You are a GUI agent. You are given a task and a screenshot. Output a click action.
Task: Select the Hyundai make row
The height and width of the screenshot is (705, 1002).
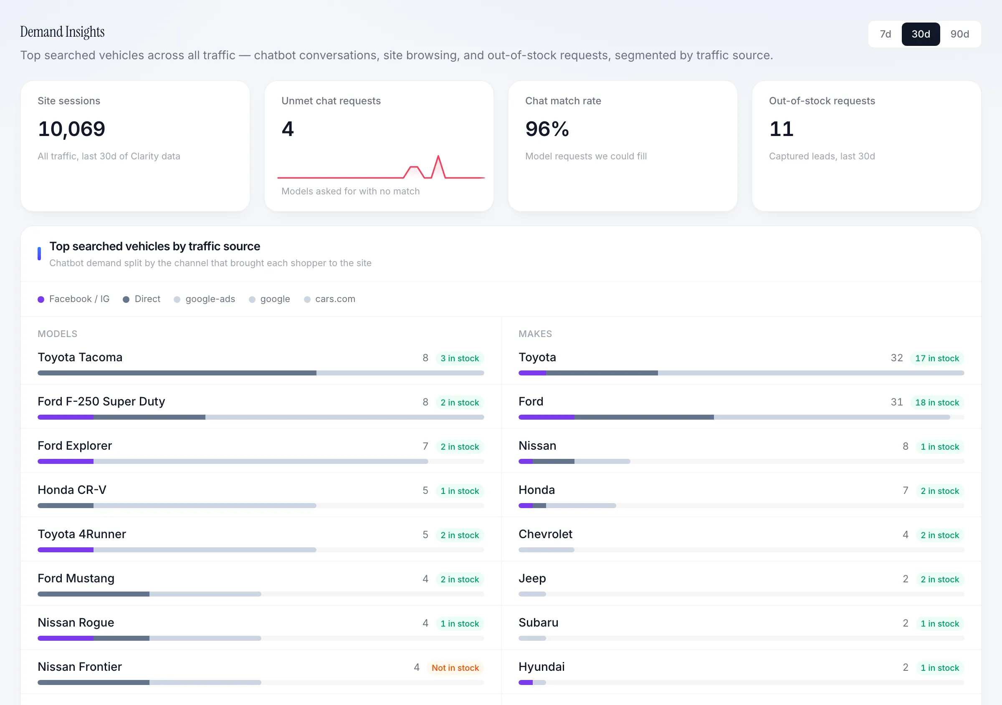[x=741, y=672]
